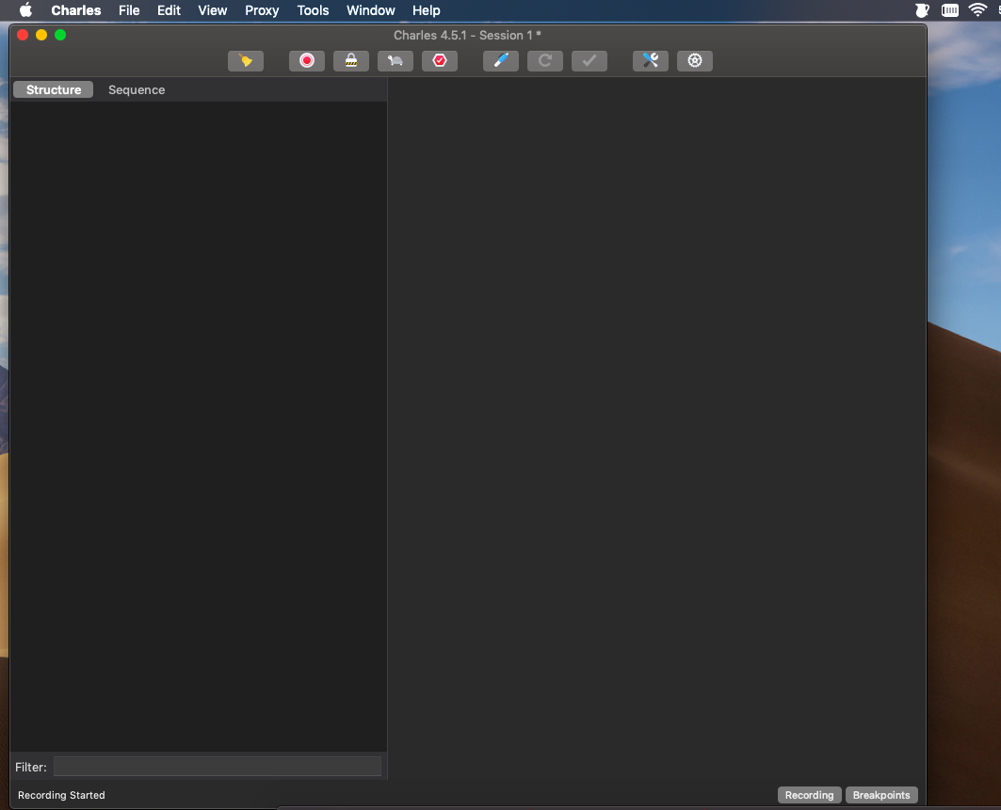Toggle throttling with the turtle icon
1001x810 pixels.
(396, 60)
